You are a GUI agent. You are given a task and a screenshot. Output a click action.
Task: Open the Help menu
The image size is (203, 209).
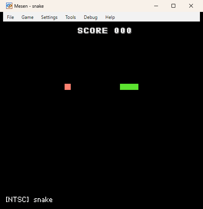(110, 17)
